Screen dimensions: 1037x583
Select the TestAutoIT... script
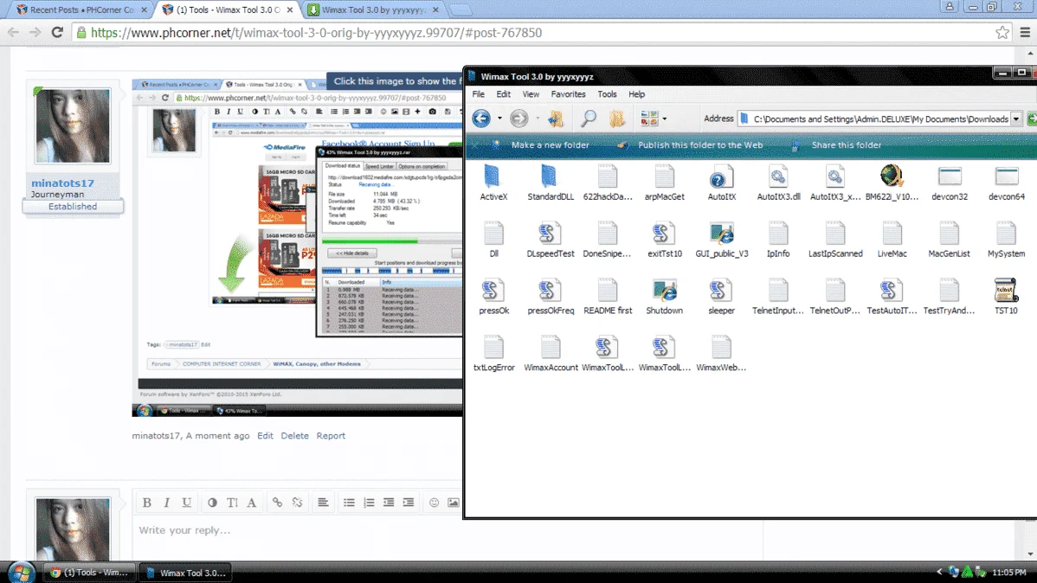(892, 296)
